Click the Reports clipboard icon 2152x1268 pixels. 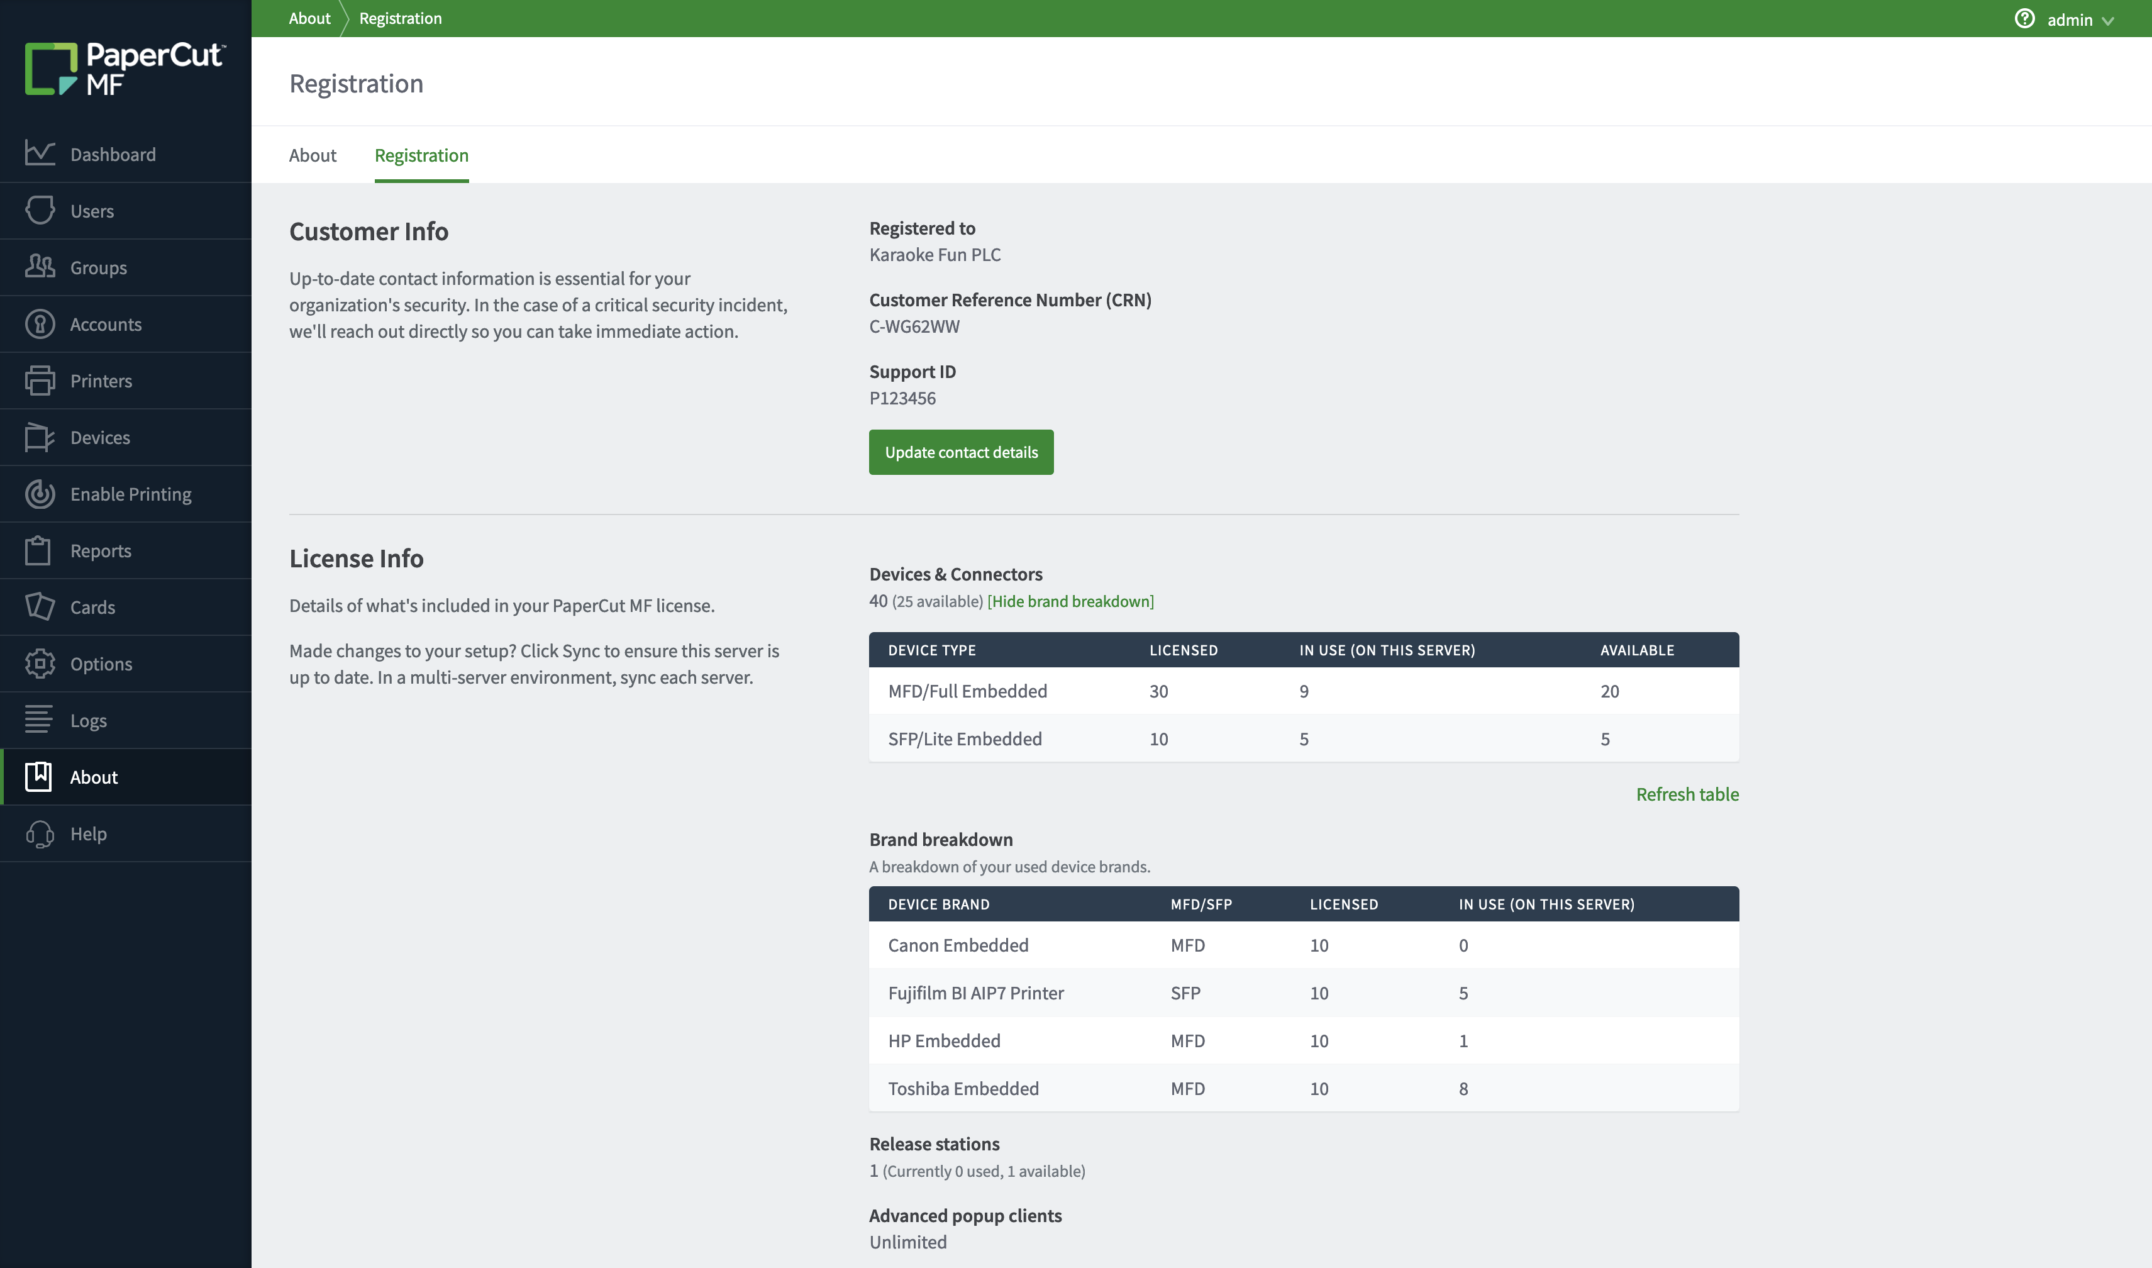click(38, 550)
